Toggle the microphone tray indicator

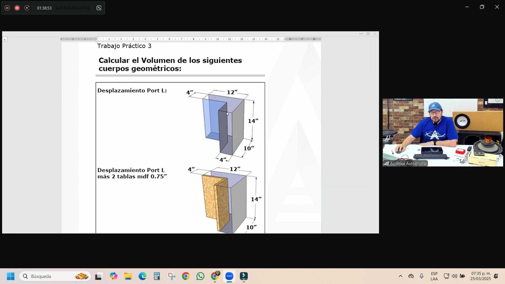point(422,276)
